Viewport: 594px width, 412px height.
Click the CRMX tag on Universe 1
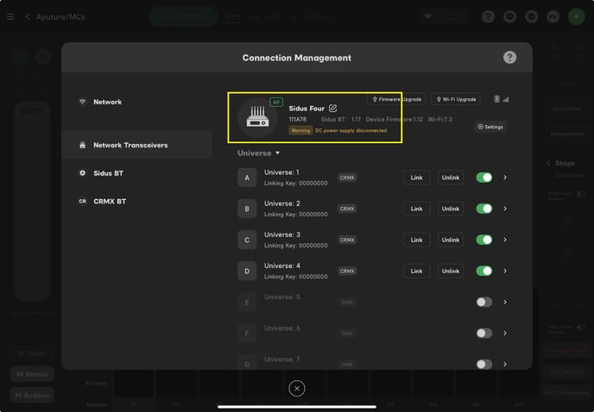347,178
